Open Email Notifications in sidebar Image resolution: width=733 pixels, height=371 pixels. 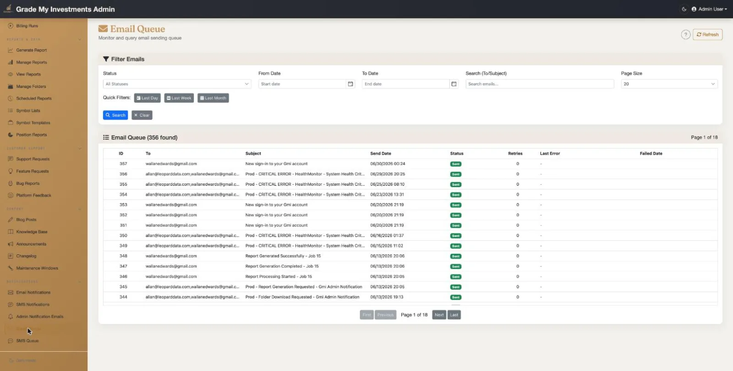pyautogui.click(x=33, y=292)
